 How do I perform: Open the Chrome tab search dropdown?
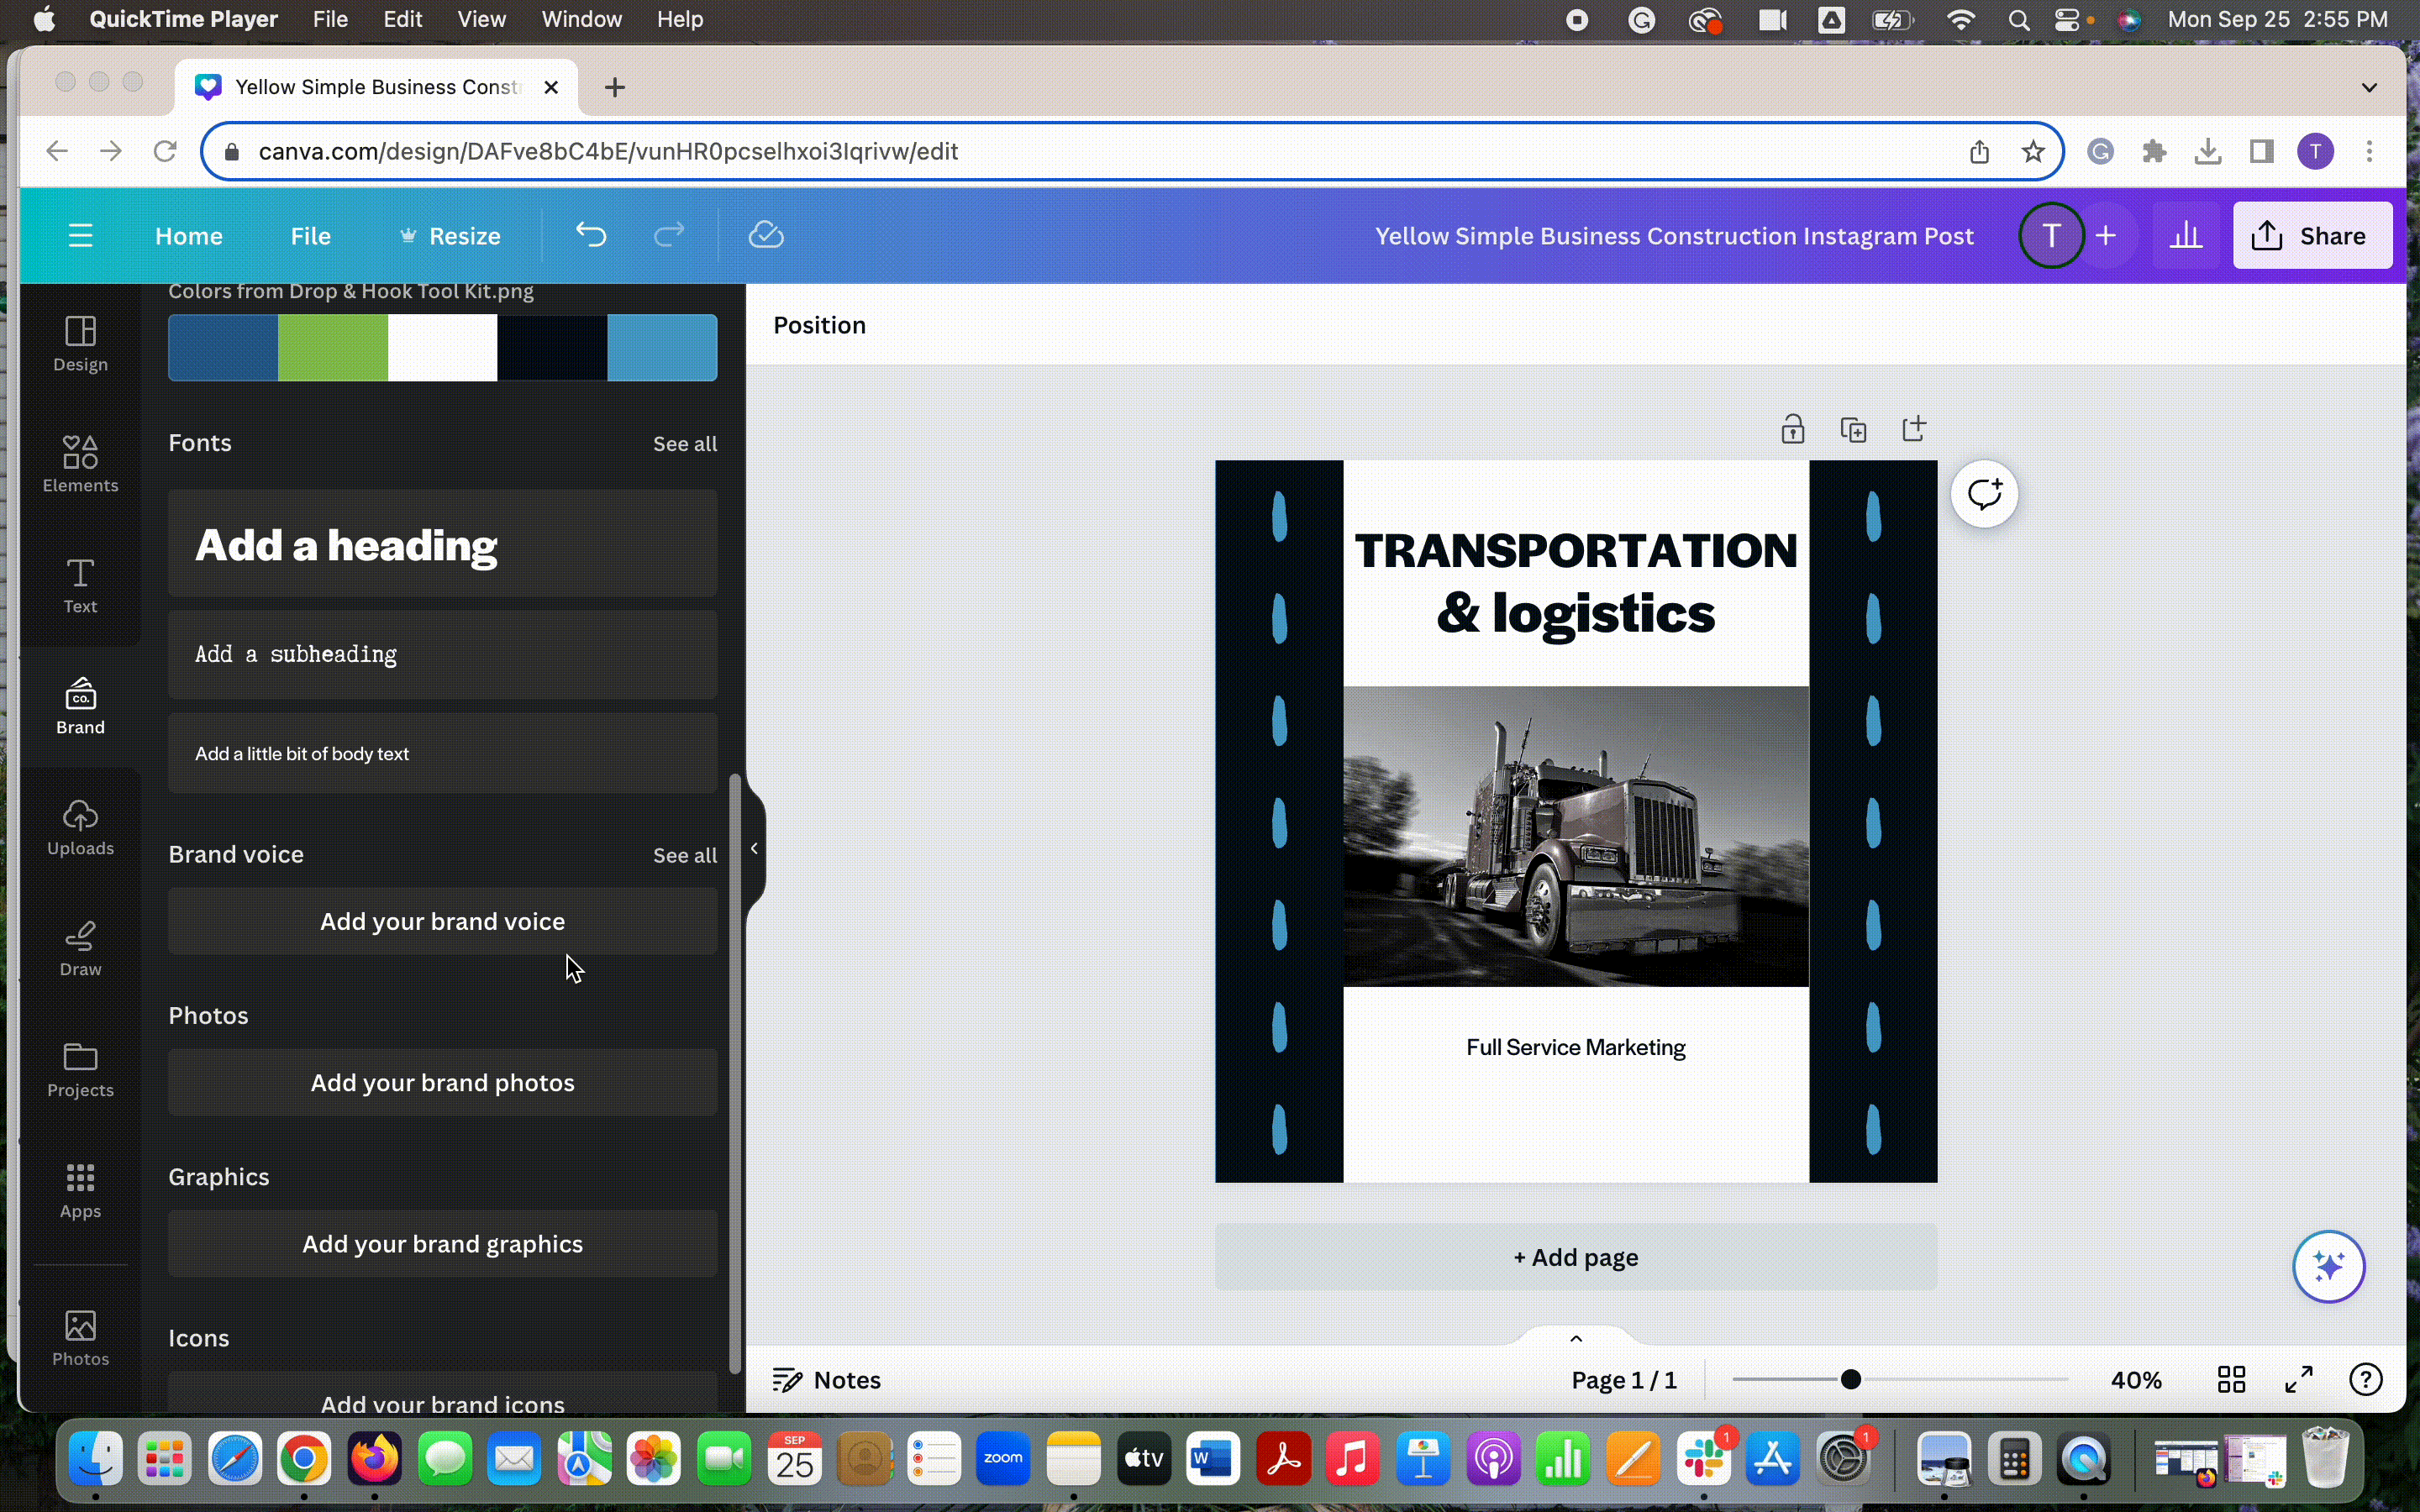[x=2369, y=87]
